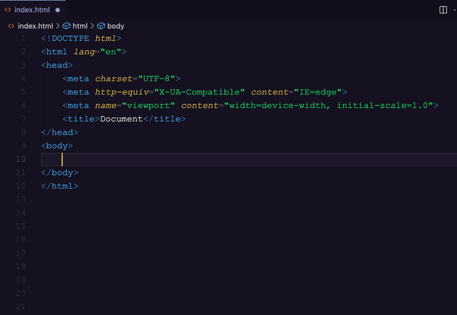The height and width of the screenshot is (315, 457).
Task: Click the "viewport" name value
Action: pos(149,106)
